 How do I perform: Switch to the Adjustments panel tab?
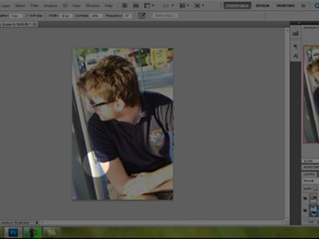(x=311, y=167)
